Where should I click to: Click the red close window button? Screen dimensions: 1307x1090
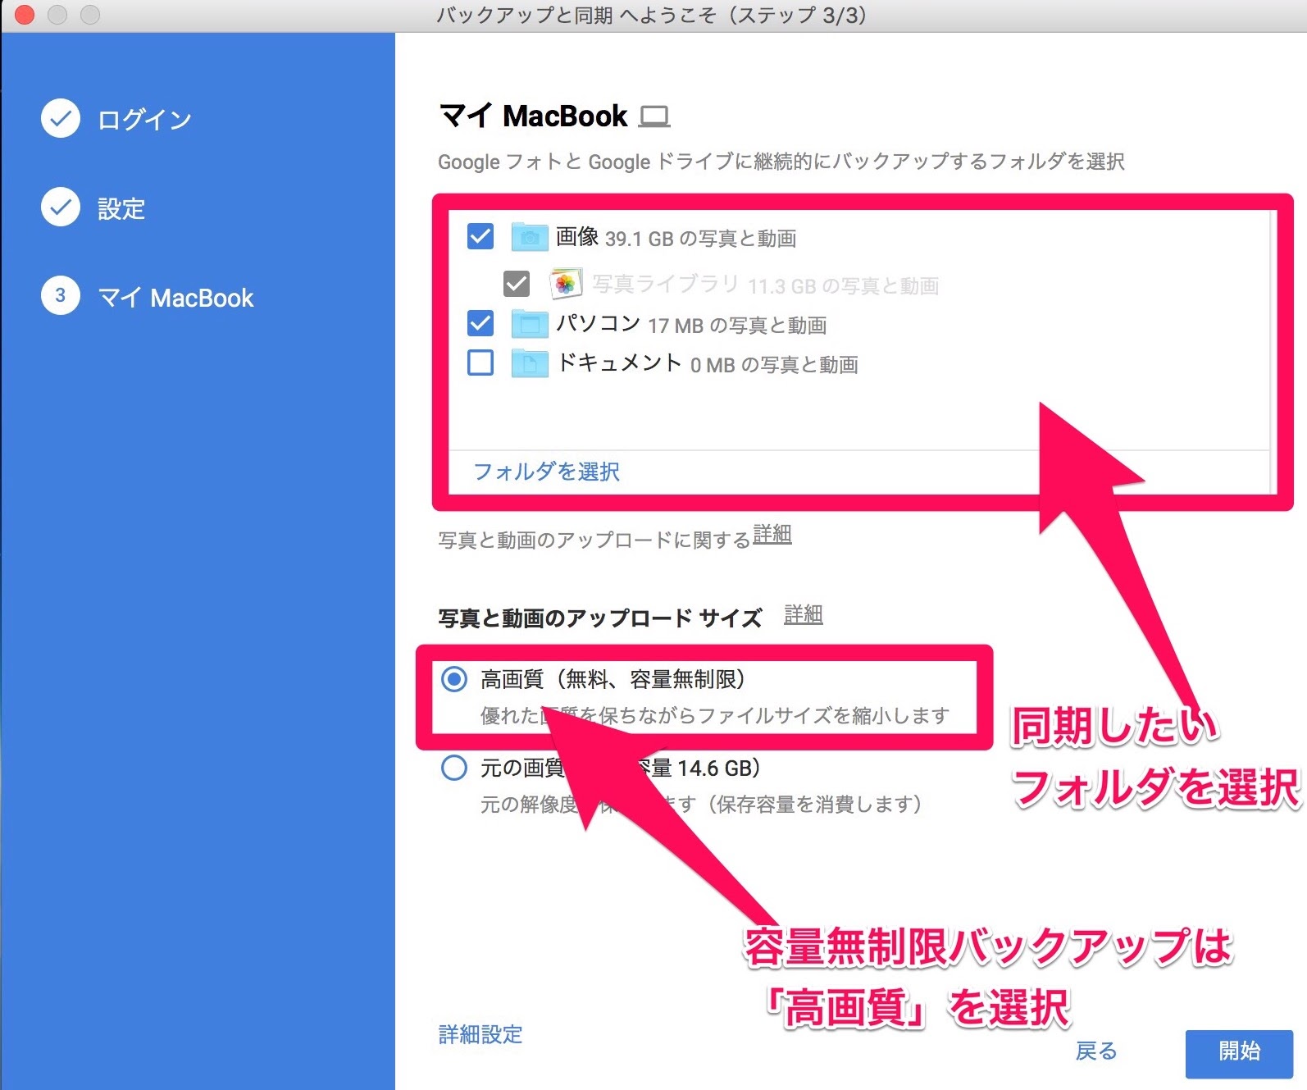(x=25, y=15)
